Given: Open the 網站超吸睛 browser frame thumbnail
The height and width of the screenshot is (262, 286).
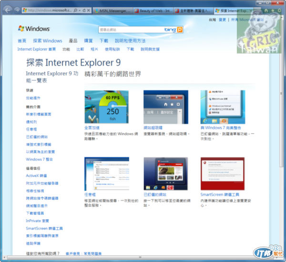Looking at the screenshot, I should point(166,107).
